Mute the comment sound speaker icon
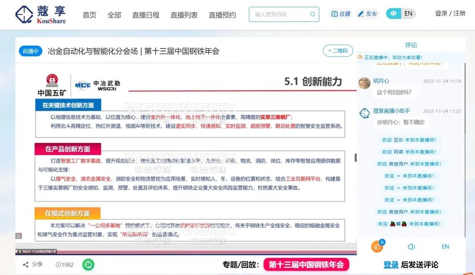Viewport: 475px width, 275px height. [x=411, y=246]
